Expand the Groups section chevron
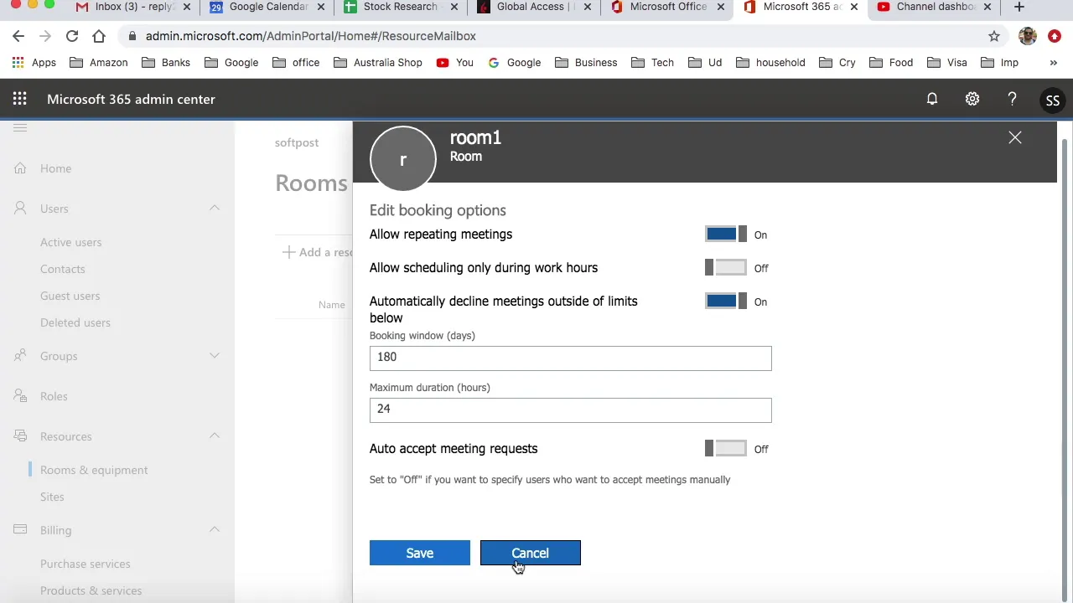 pos(215,355)
